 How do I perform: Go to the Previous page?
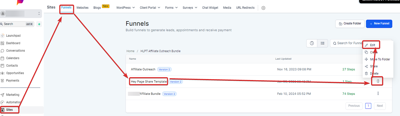click(x=354, y=106)
